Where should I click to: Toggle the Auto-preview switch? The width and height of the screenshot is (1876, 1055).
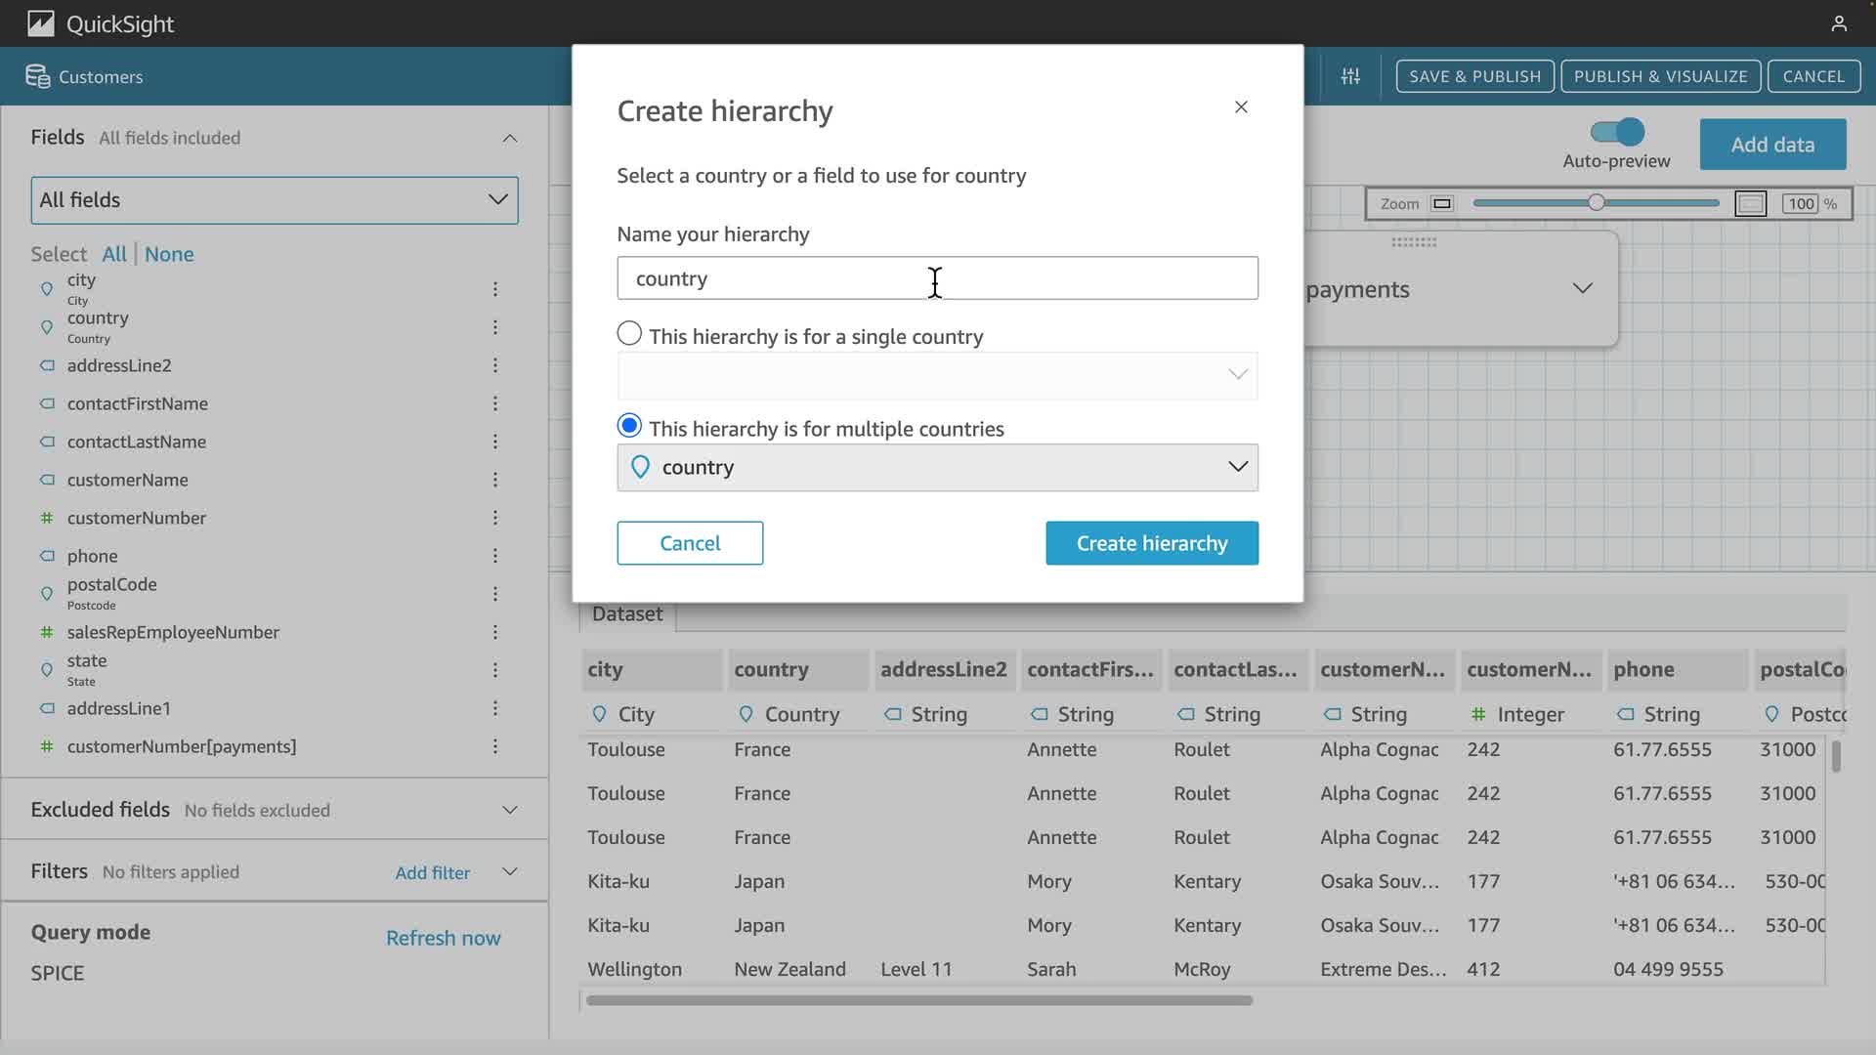(x=1617, y=132)
